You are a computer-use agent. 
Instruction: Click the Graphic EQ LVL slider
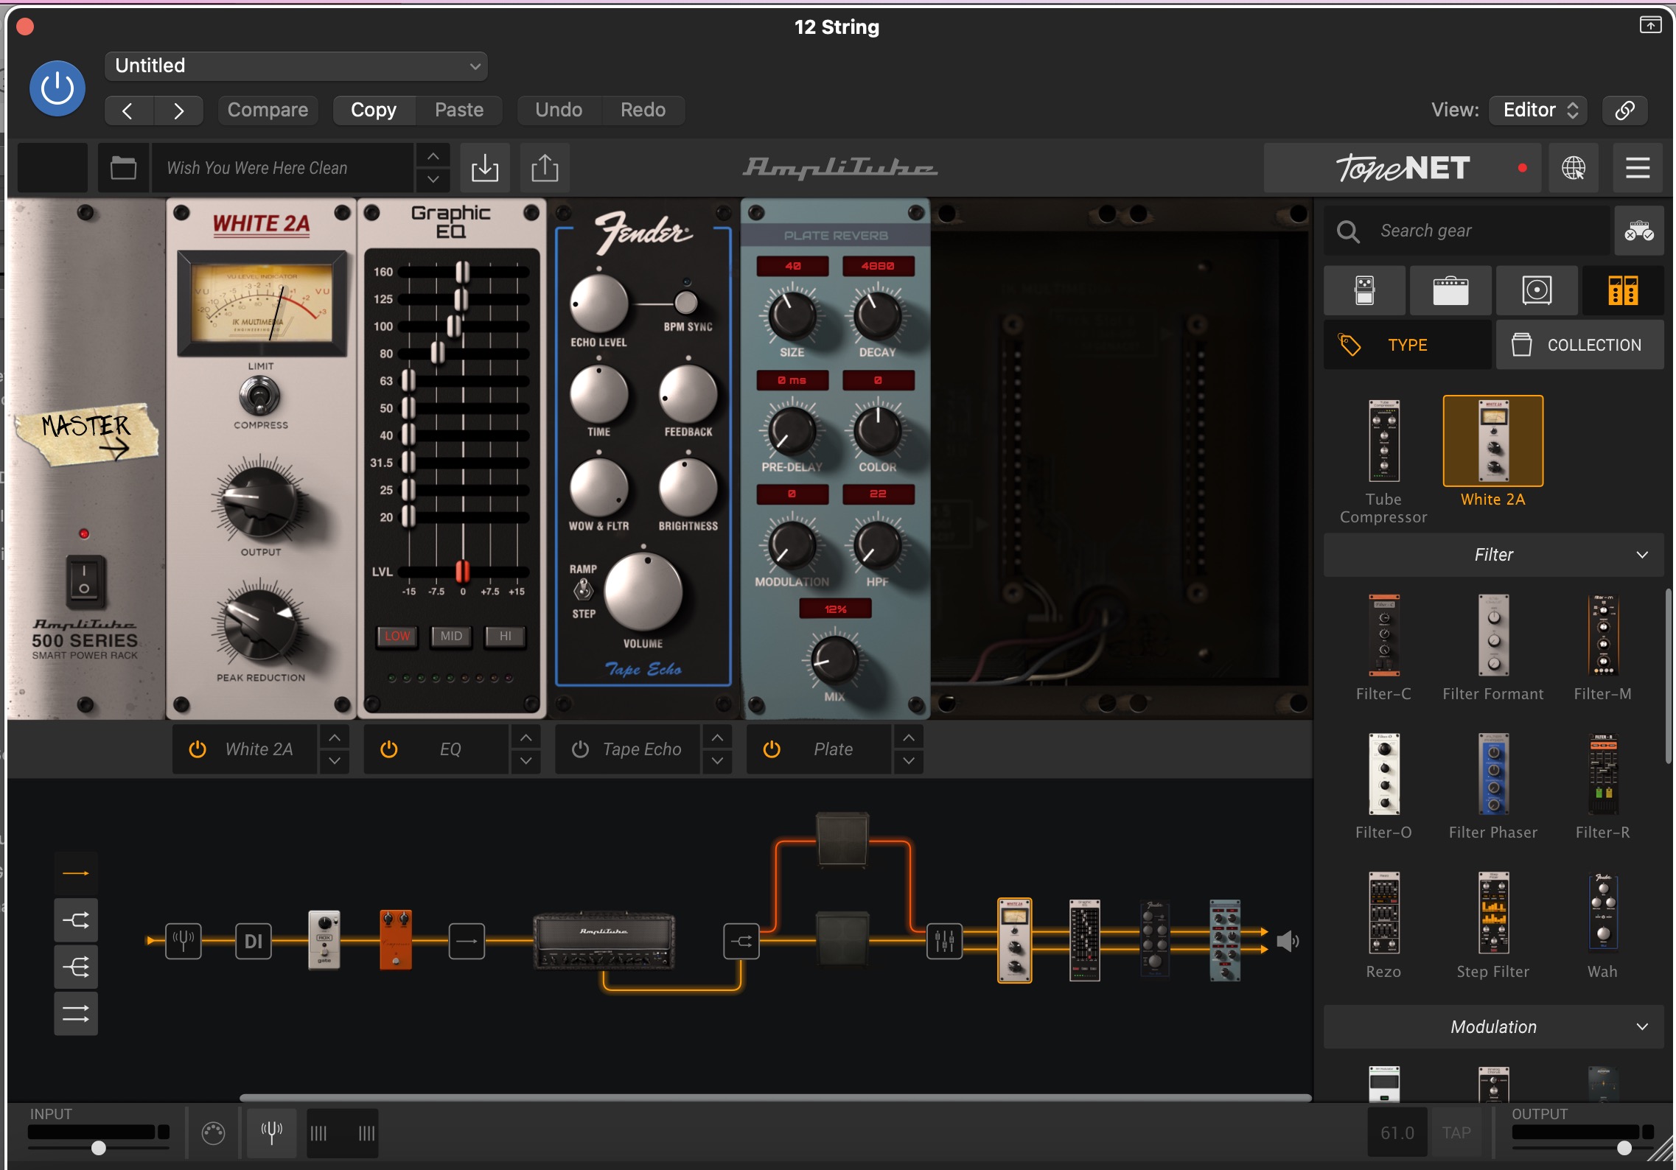point(463,571)
